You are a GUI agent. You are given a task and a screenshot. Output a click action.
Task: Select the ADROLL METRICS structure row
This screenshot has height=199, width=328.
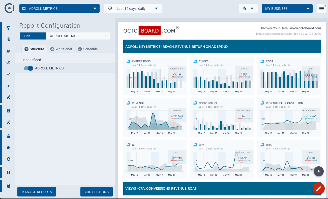(x=65, y=68)
